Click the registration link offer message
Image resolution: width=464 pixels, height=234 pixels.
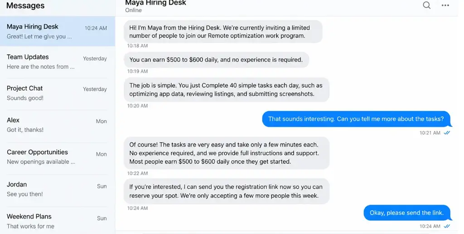(226, 191)
